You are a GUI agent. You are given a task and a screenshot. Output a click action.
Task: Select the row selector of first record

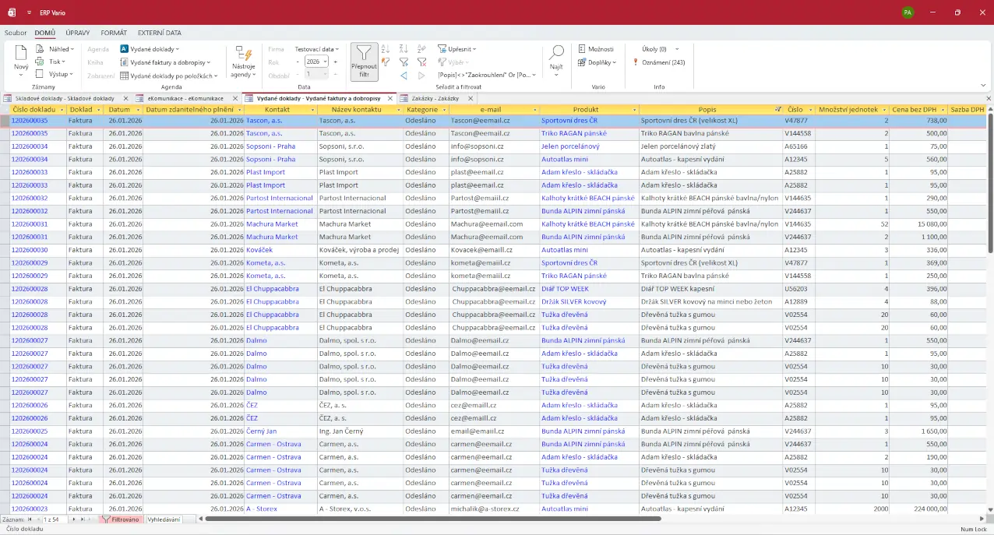[5, 121]
